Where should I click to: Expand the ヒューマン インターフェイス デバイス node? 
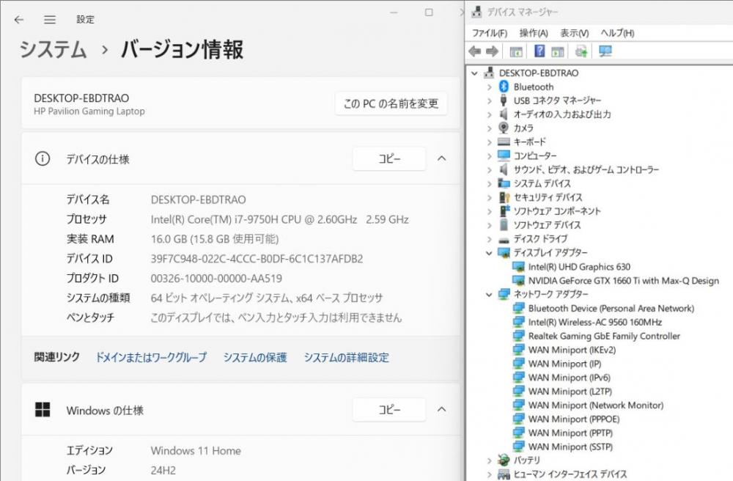pyautogui.click(x=490, y=474)
